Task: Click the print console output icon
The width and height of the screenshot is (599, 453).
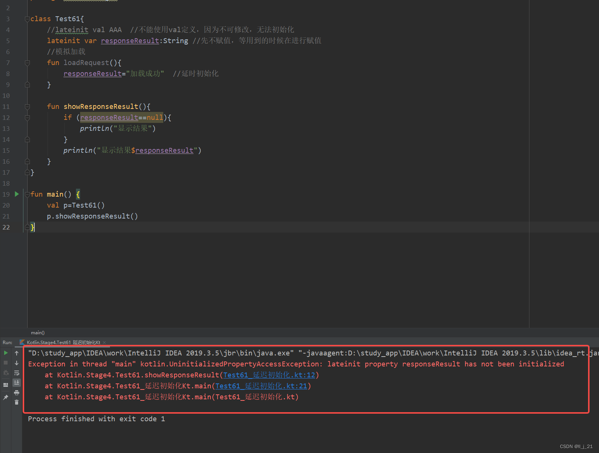Action: point(17,392)
